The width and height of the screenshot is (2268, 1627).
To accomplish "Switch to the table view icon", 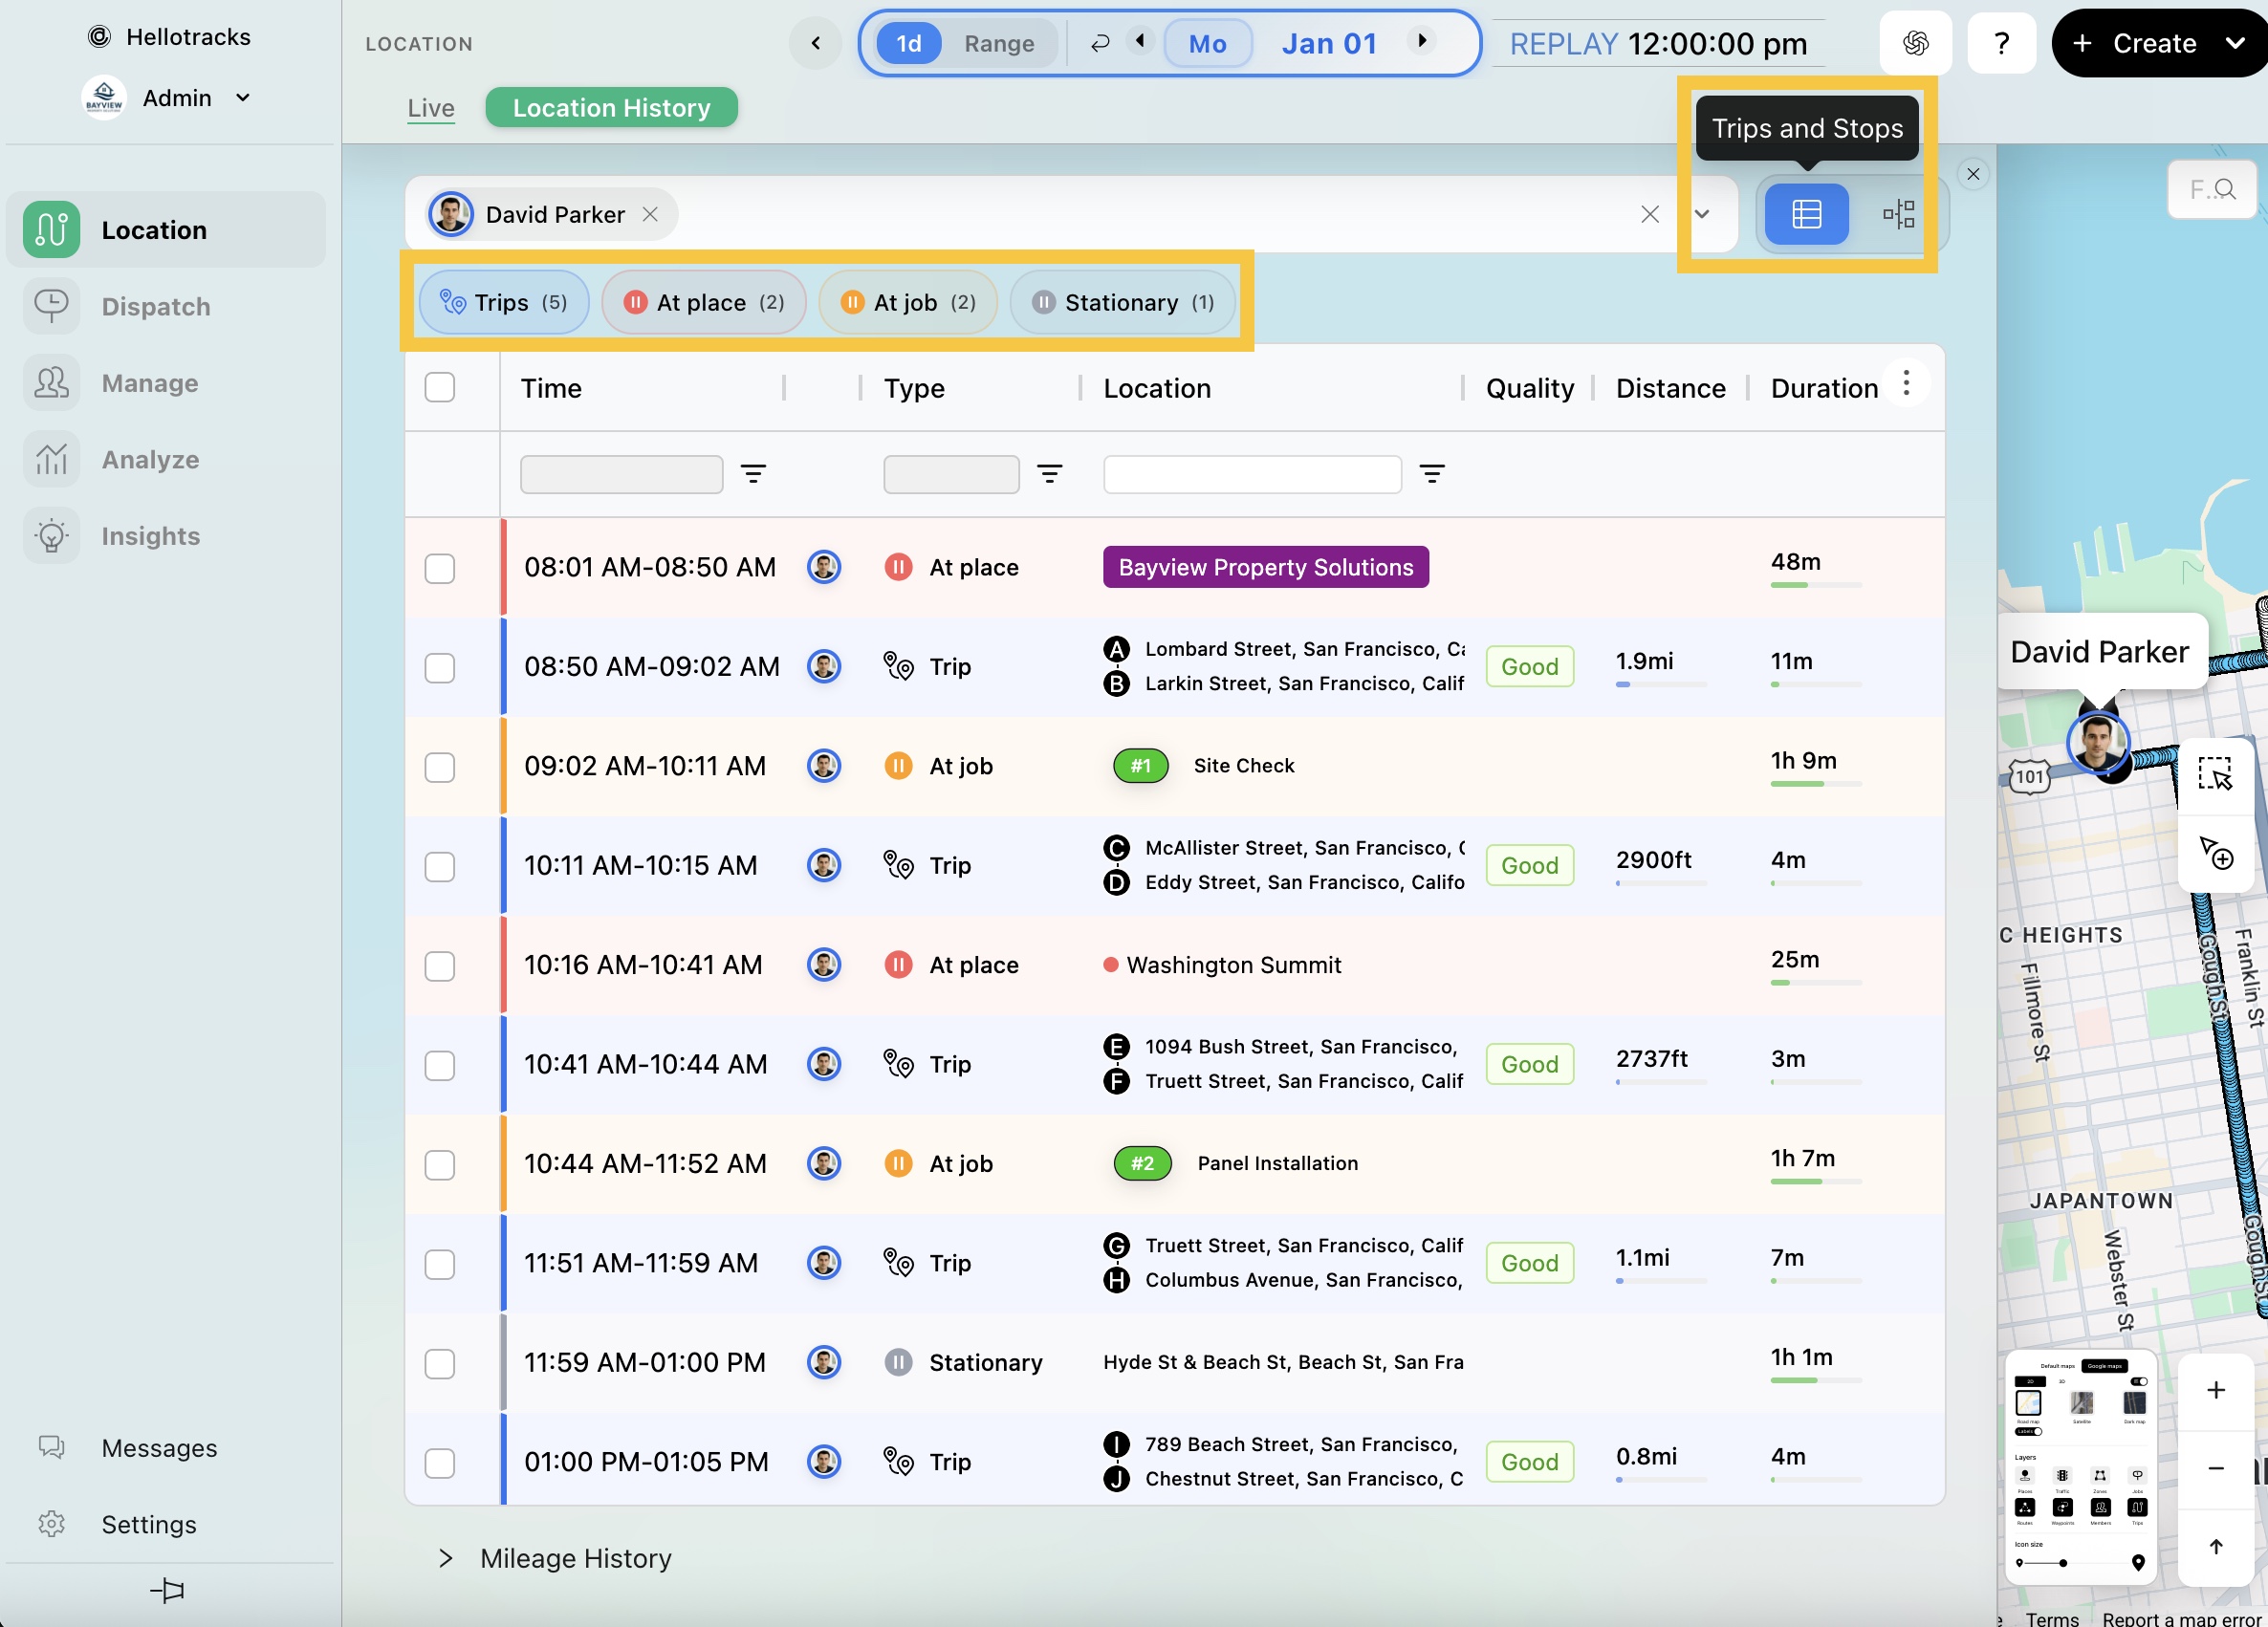I will click(1805, 214).
